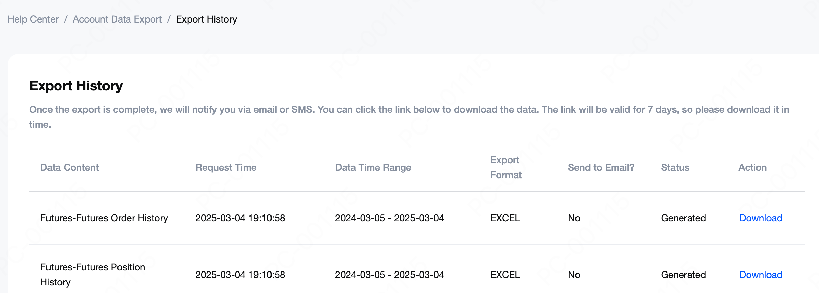Select the Futures-Futures Position History row name
819x293 pixels.
[x=93, y=275]
